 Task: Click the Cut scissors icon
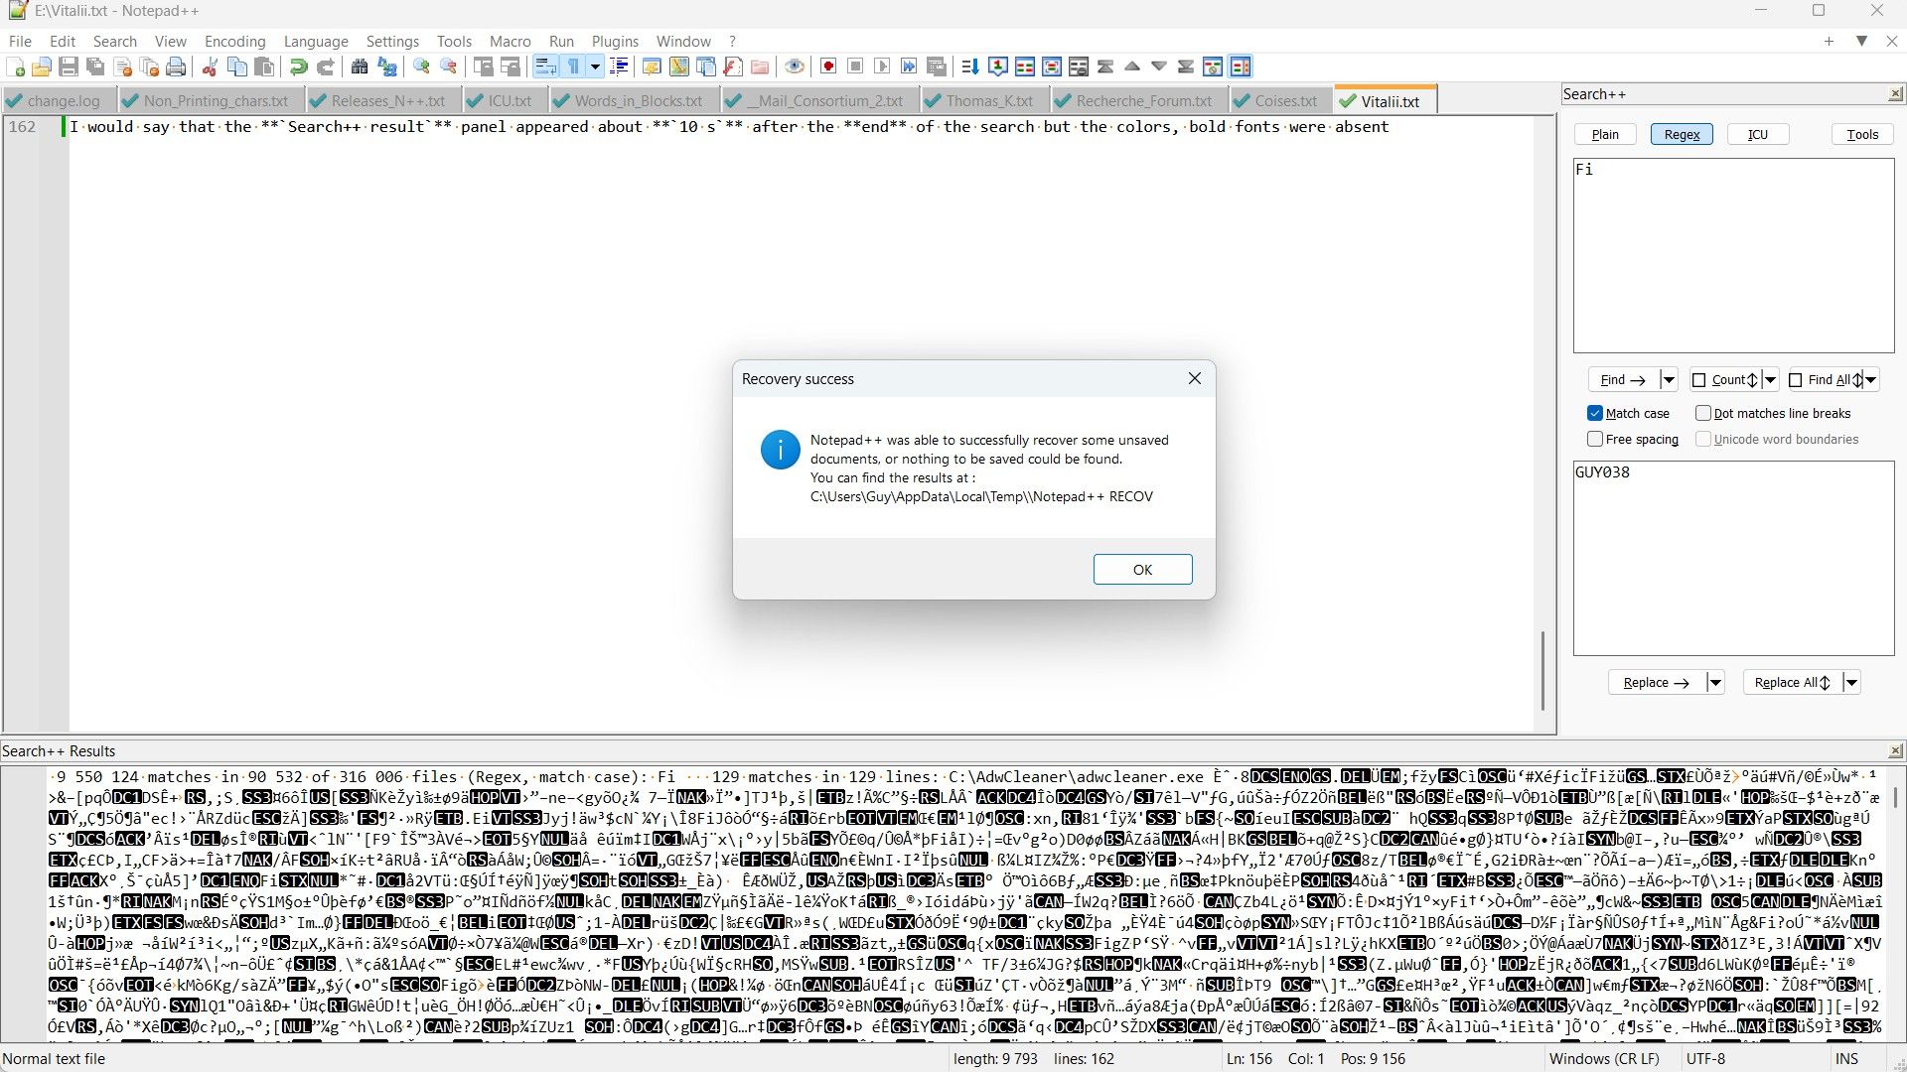click(210, 67)
